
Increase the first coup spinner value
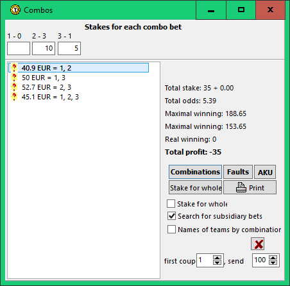(x=217, y=258)
